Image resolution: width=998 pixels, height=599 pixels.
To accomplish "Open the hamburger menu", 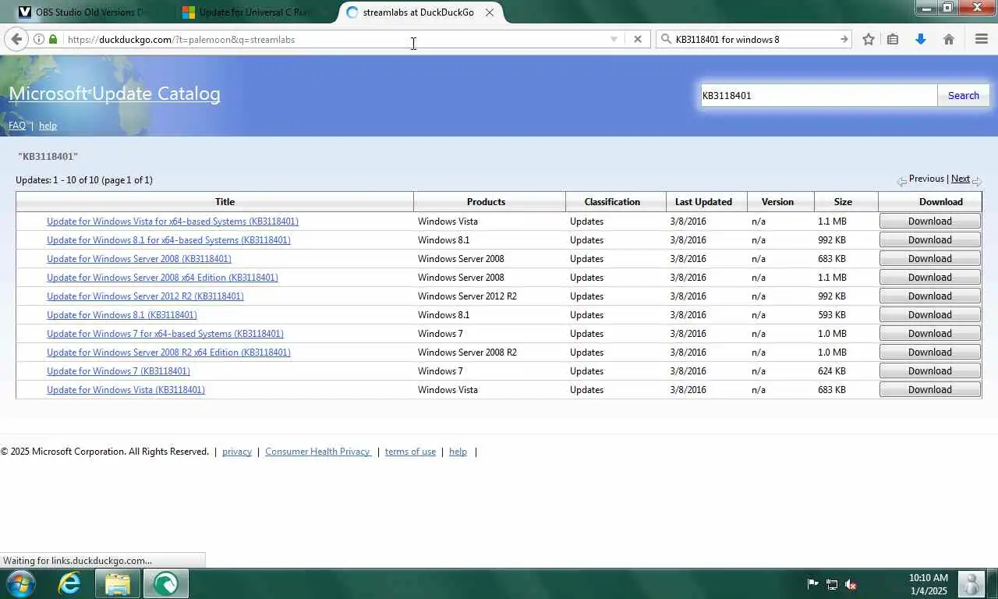I will pos(982,39).
